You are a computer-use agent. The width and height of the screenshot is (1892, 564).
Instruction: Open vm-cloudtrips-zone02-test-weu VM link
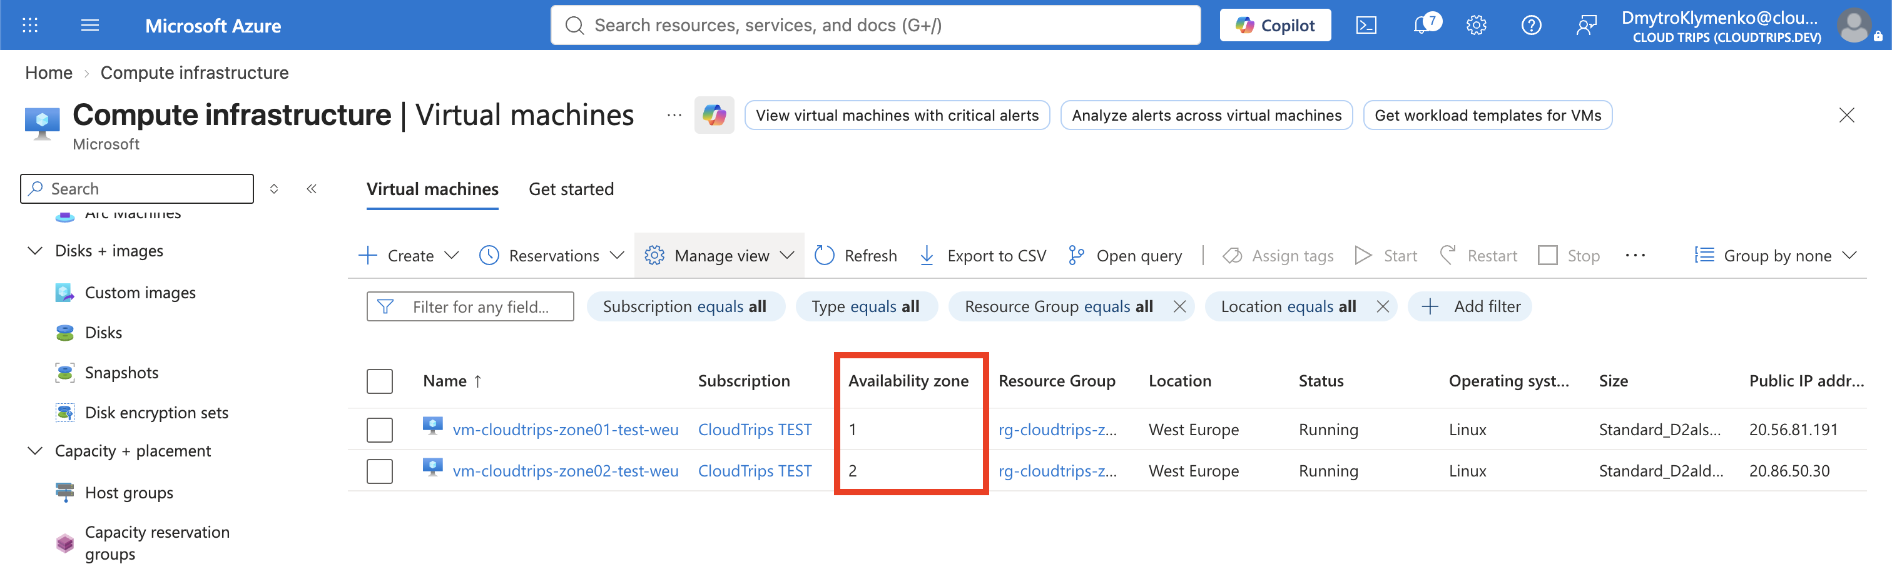tap(565, 471)
